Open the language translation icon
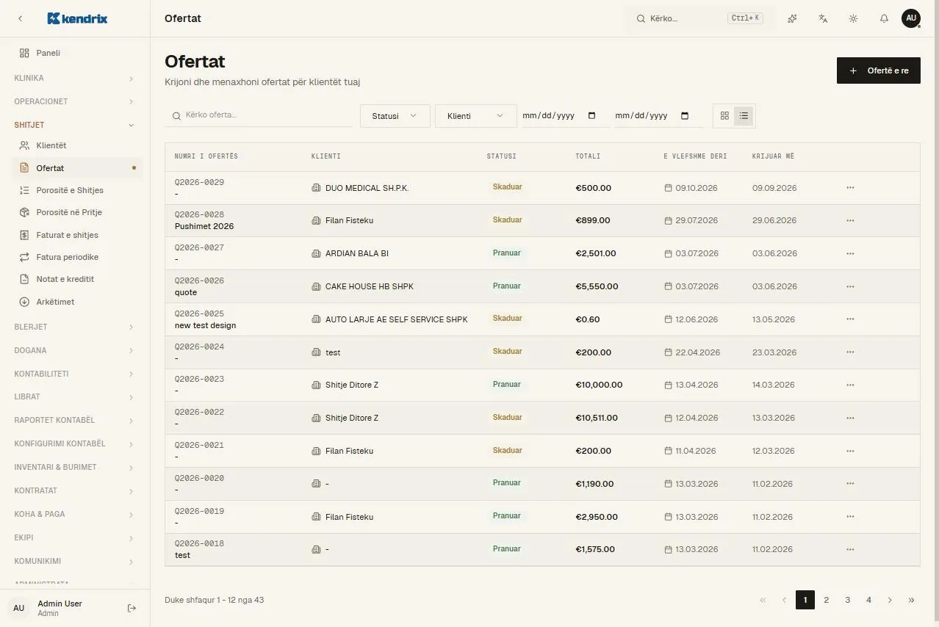 click(x=823, y=18)
